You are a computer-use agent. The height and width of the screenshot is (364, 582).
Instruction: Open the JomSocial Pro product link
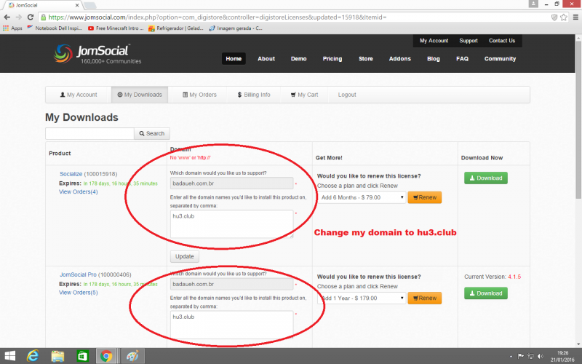click(78, 274)
